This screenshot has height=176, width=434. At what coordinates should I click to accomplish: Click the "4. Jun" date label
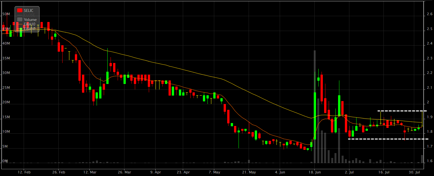280,172
